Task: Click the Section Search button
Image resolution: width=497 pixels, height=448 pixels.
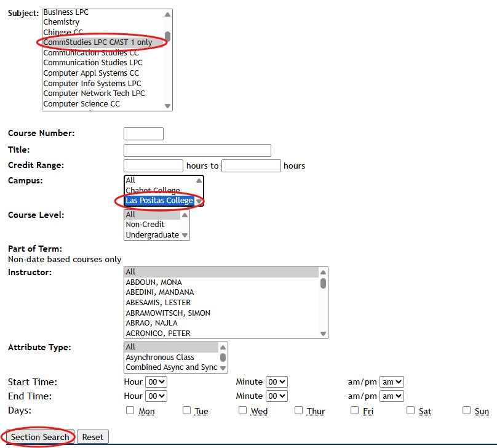Action: point(40,437)
